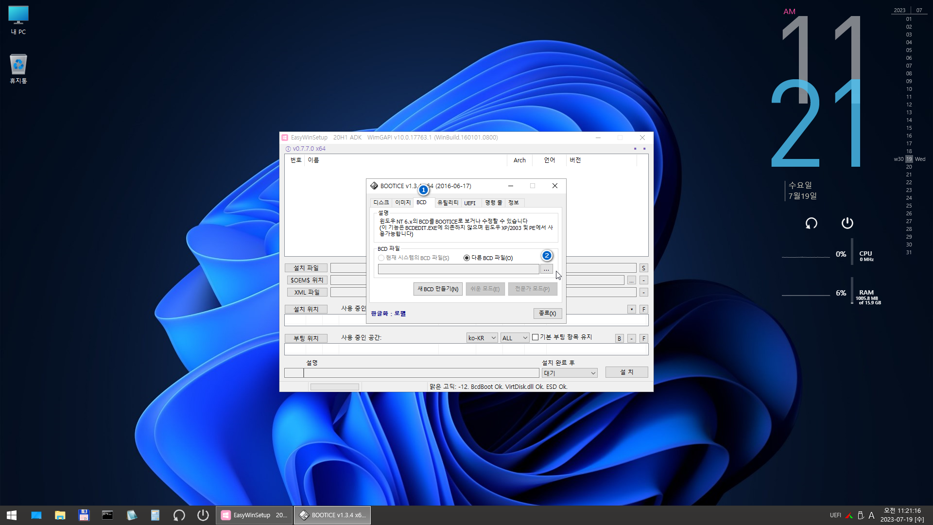Screen dimensions: 933x525
Task: Switch to the 이미지 tab in BOOTICE
Action: tap(402, 203)
